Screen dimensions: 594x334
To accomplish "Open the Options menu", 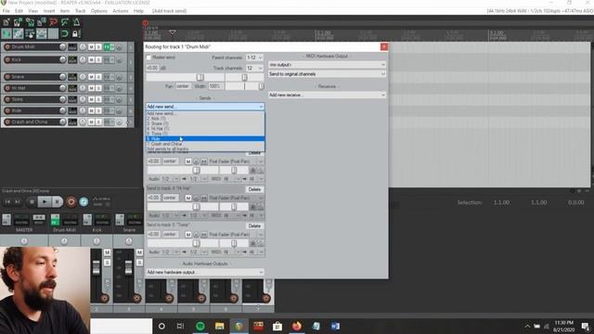I will [99, 11].
